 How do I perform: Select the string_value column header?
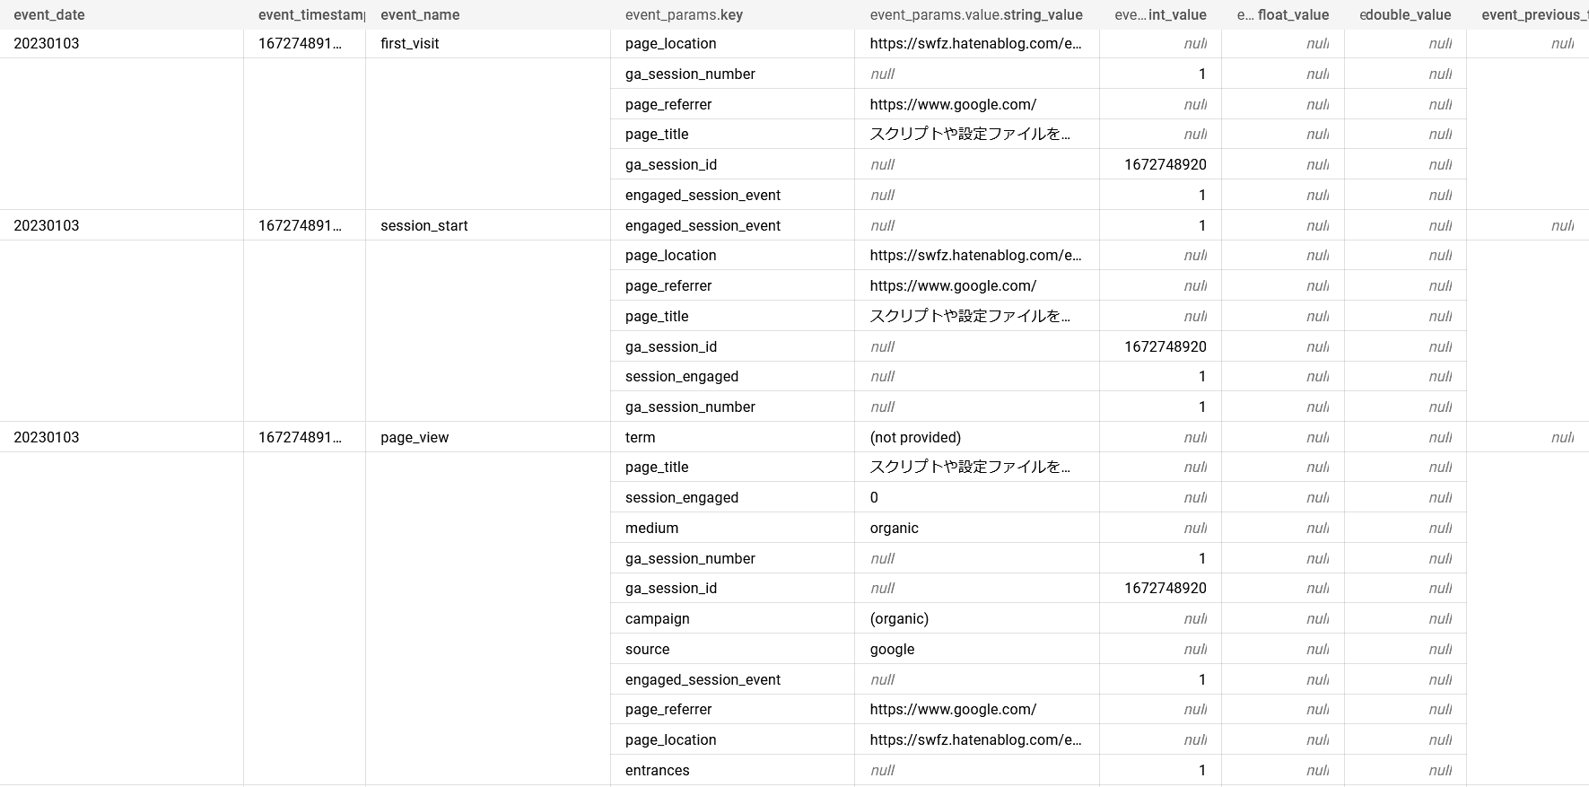click(x=976, y=15)
